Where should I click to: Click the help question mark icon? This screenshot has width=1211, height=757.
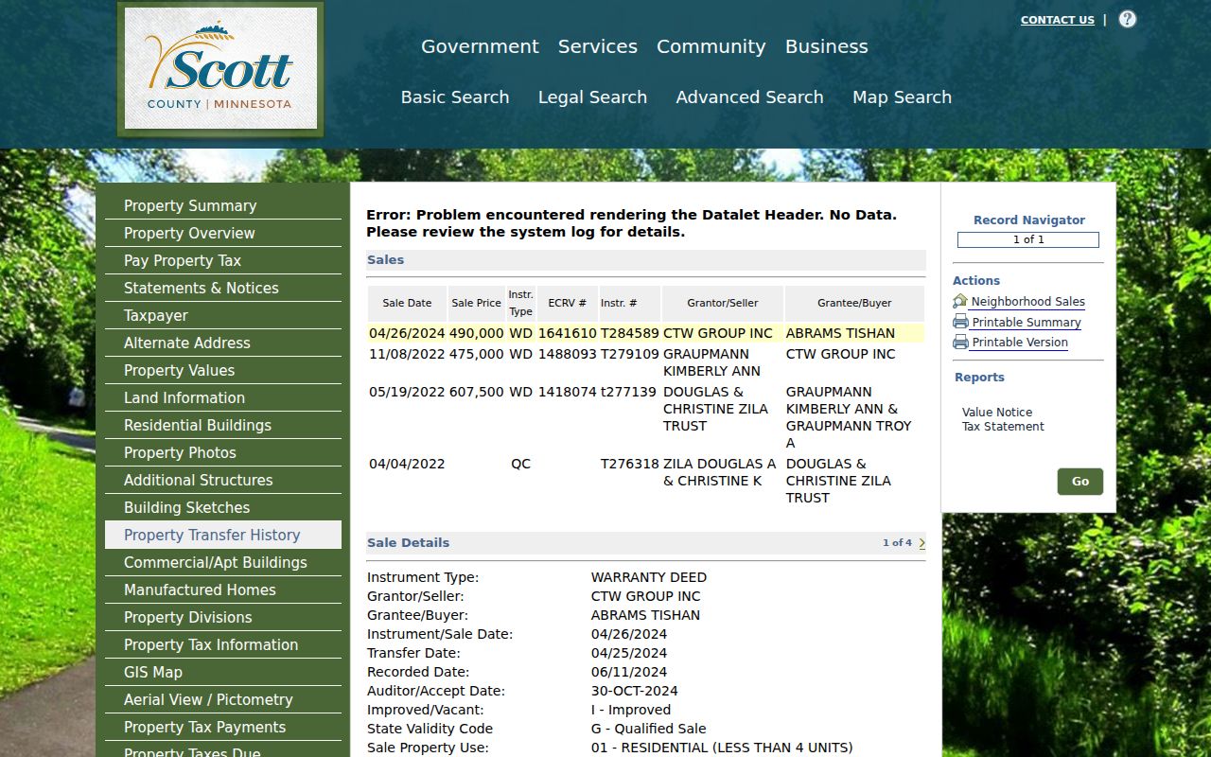click(1127, 19)
